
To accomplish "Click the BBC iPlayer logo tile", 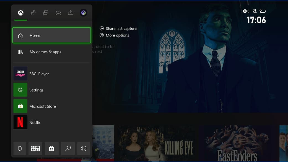I will tap(20, 74).
